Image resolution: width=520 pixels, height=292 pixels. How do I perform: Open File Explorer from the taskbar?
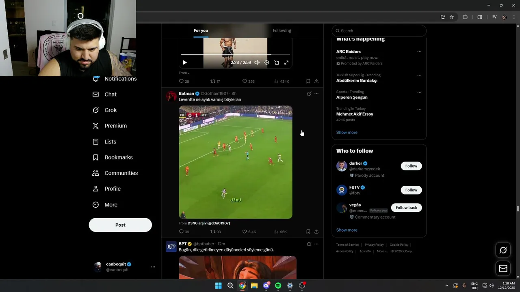254,286
